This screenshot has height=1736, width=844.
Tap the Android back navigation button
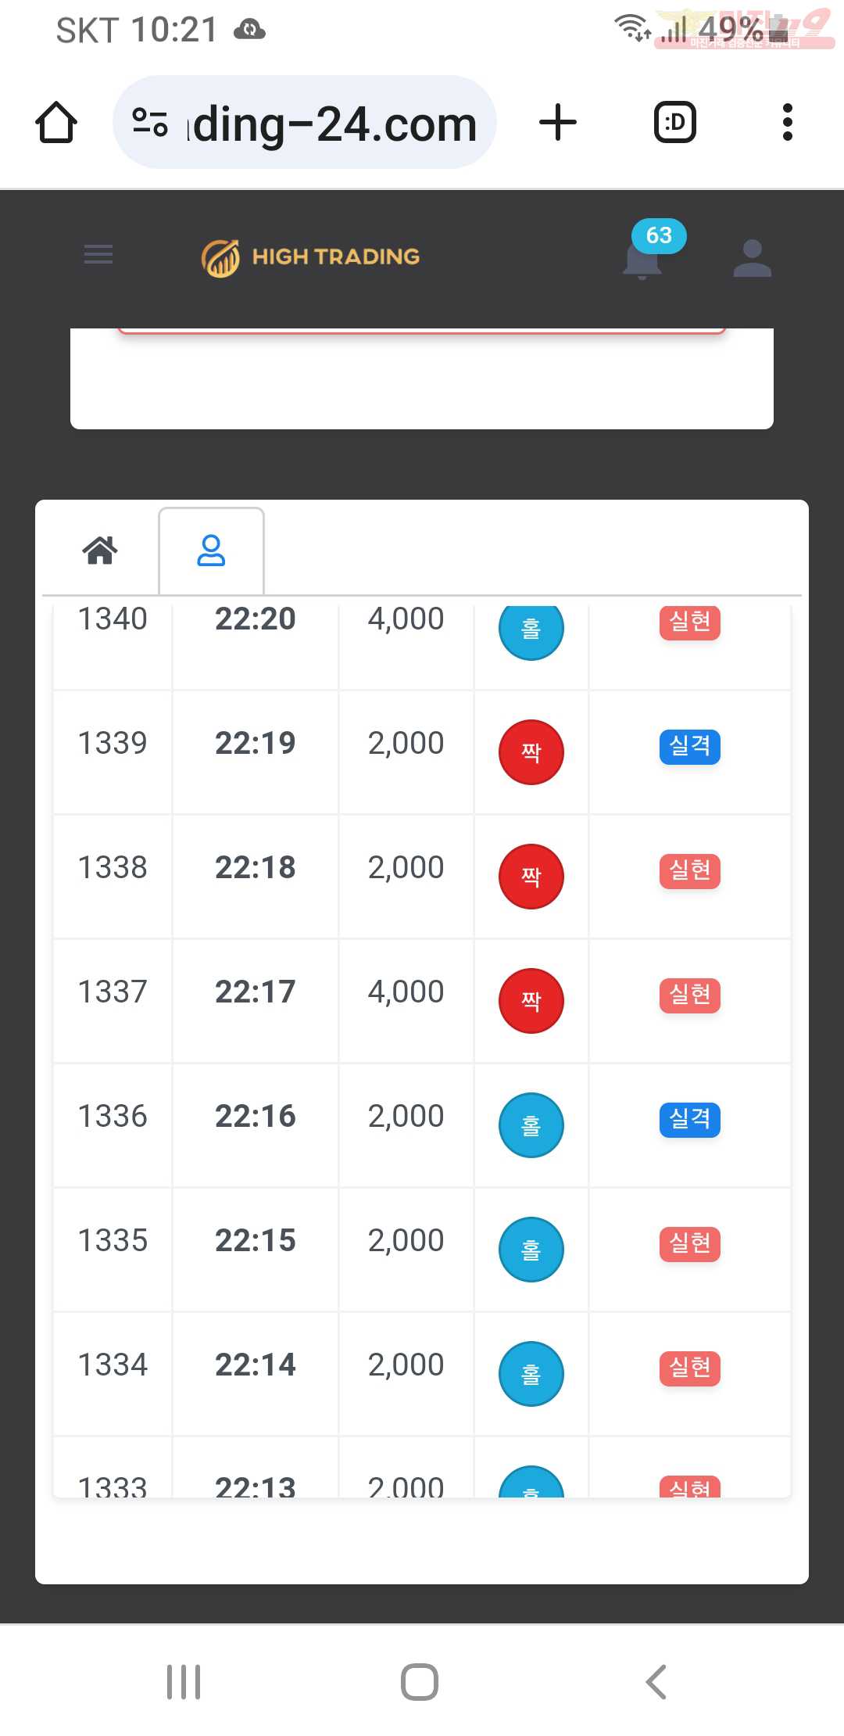(x=656, y=1682)
